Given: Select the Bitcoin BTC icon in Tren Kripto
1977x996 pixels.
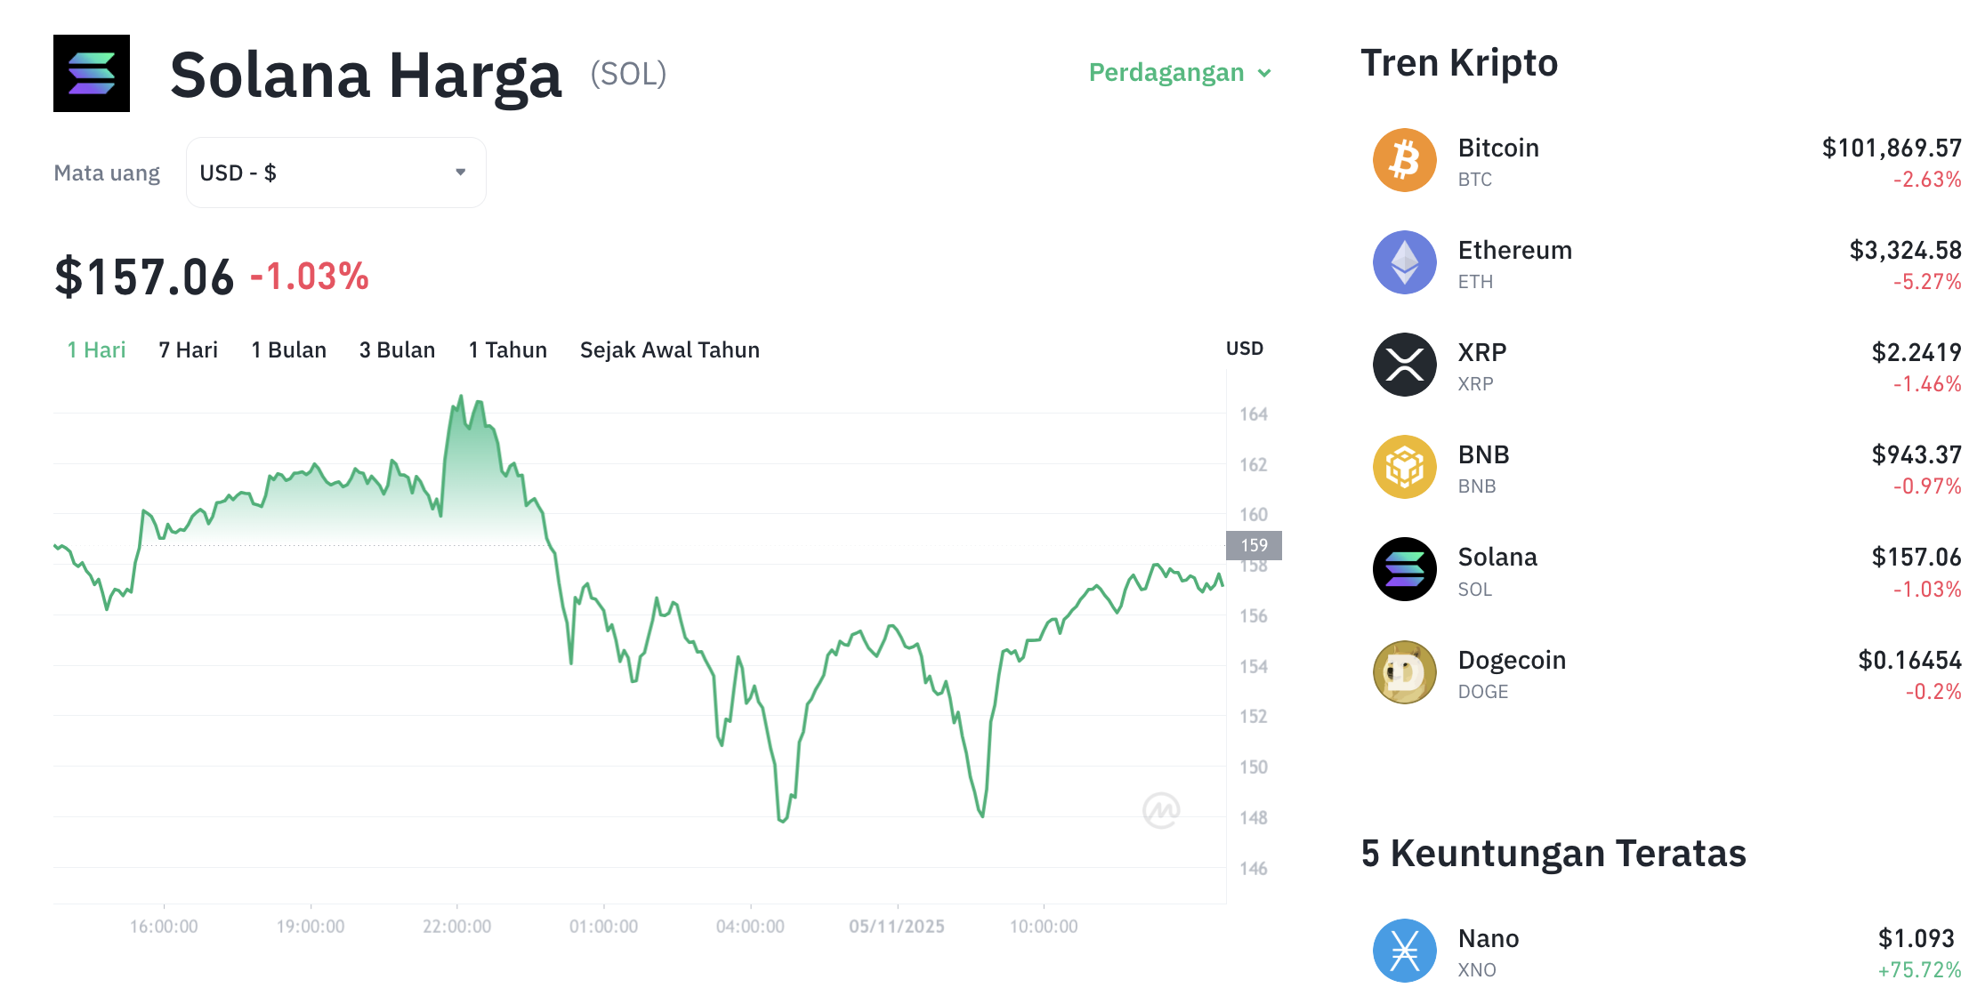Looking at the screenshot, I should 1404,160.
